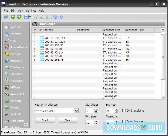Sort by the Hostname column header
The image size is (168, 136).
click(87, 30)
